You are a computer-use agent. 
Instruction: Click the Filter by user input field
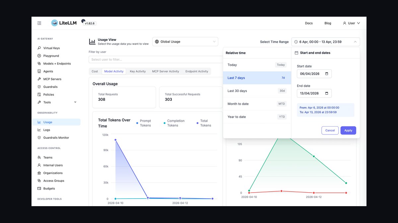click(156, 59)
